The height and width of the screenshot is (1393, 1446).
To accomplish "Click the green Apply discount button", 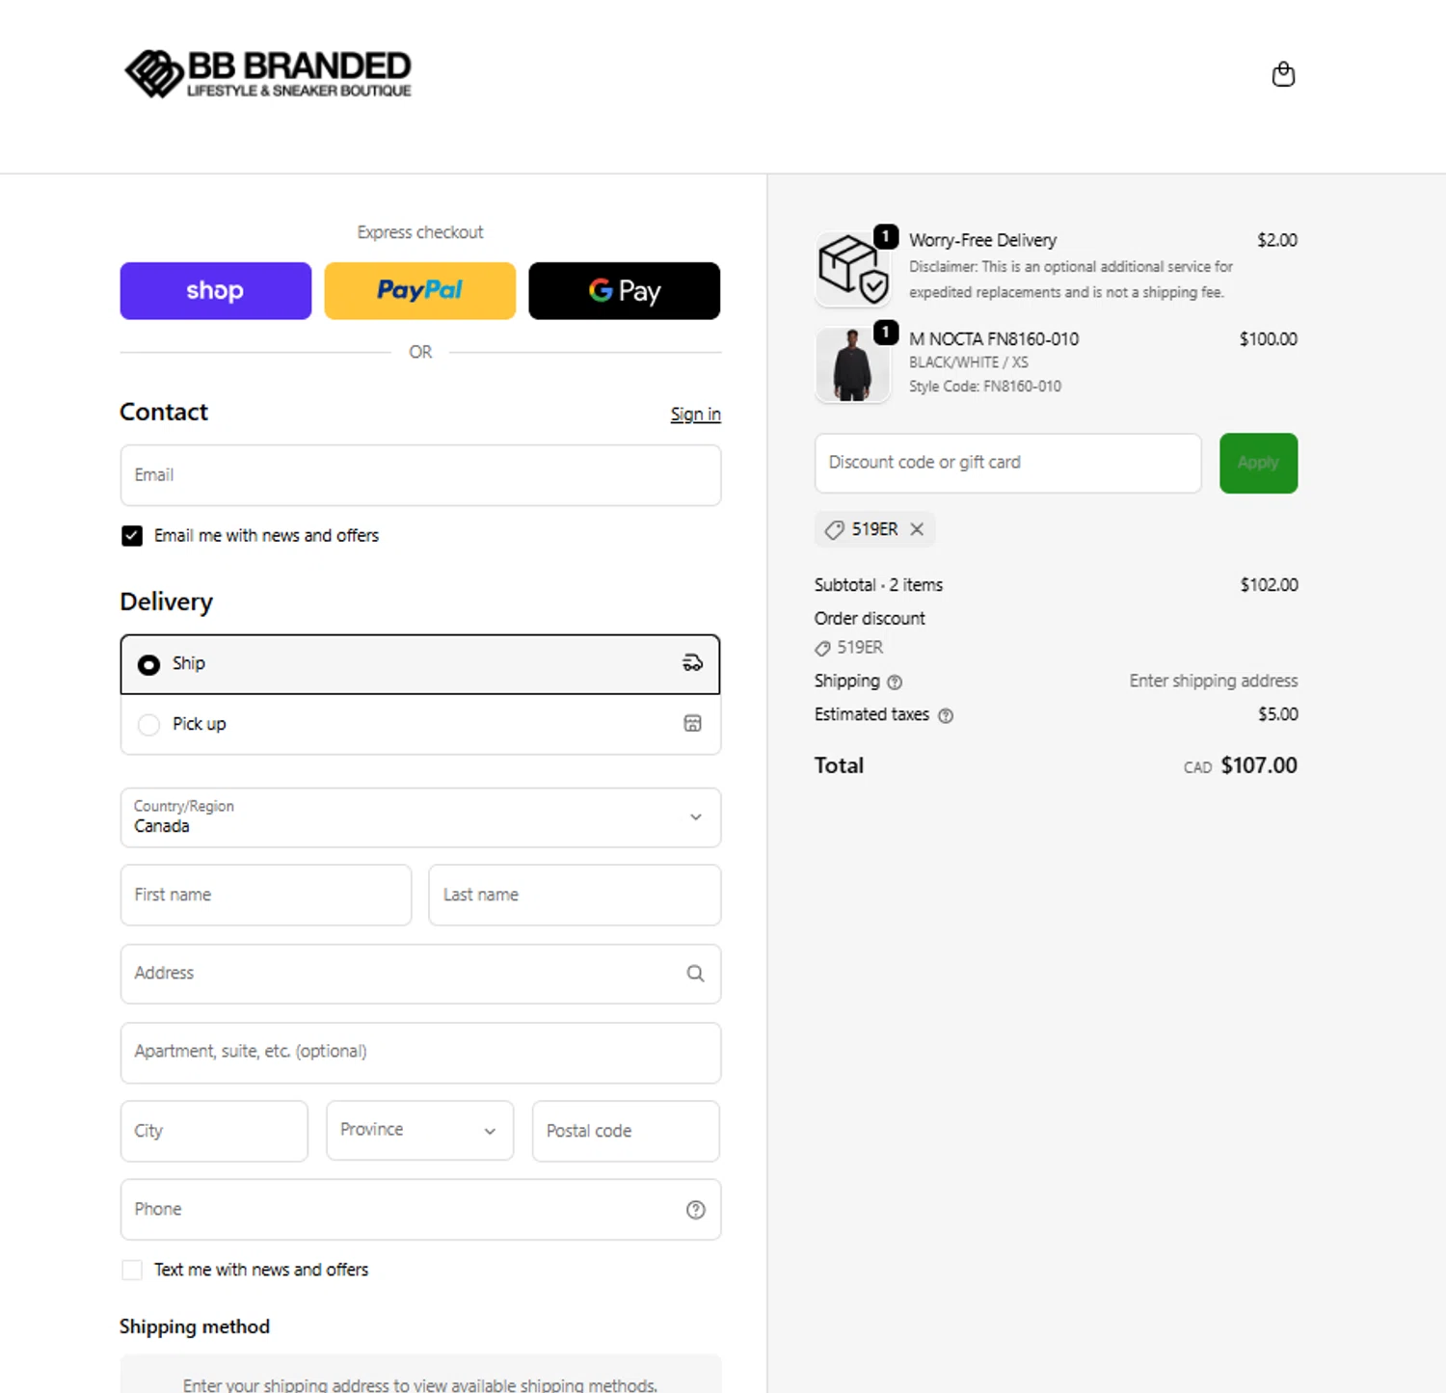I will pos(1258,464).
